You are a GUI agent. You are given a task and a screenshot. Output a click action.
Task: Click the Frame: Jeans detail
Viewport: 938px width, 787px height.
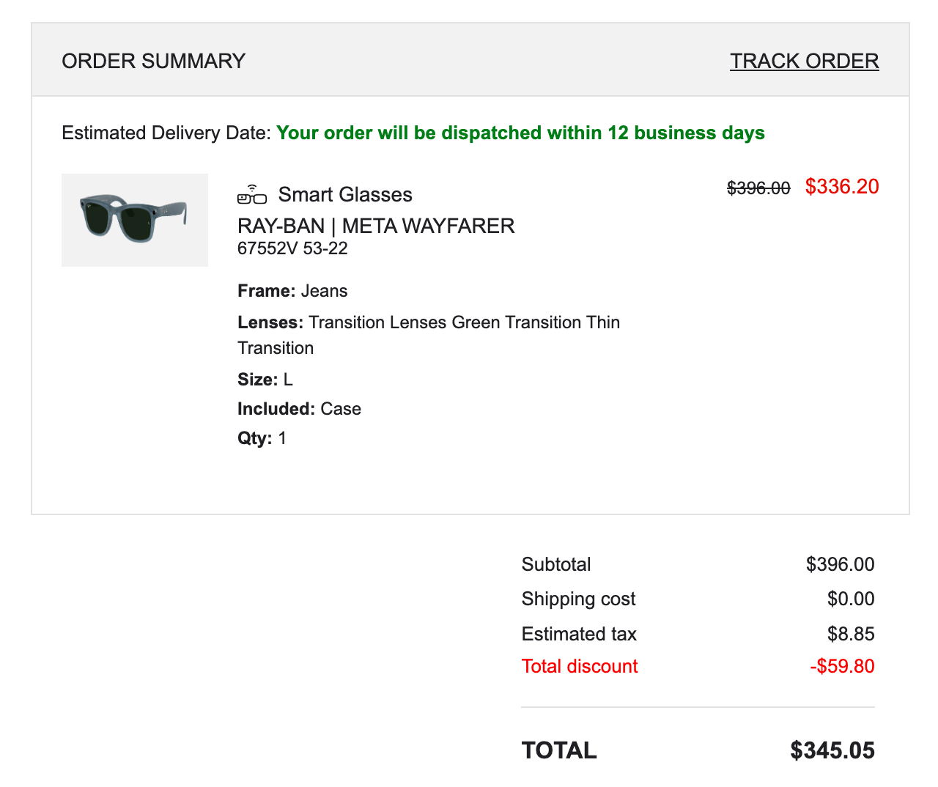pyautogui.click(x=292, y=291)
